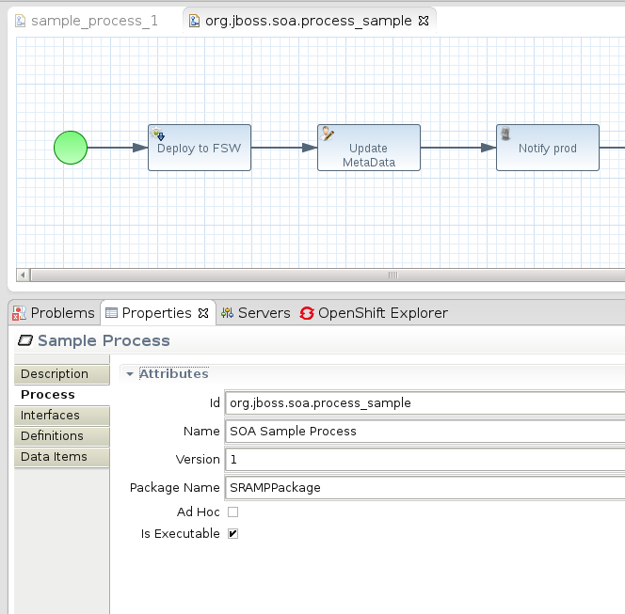Click into the Id input field
625x614 pixels.
click(425, 403)
